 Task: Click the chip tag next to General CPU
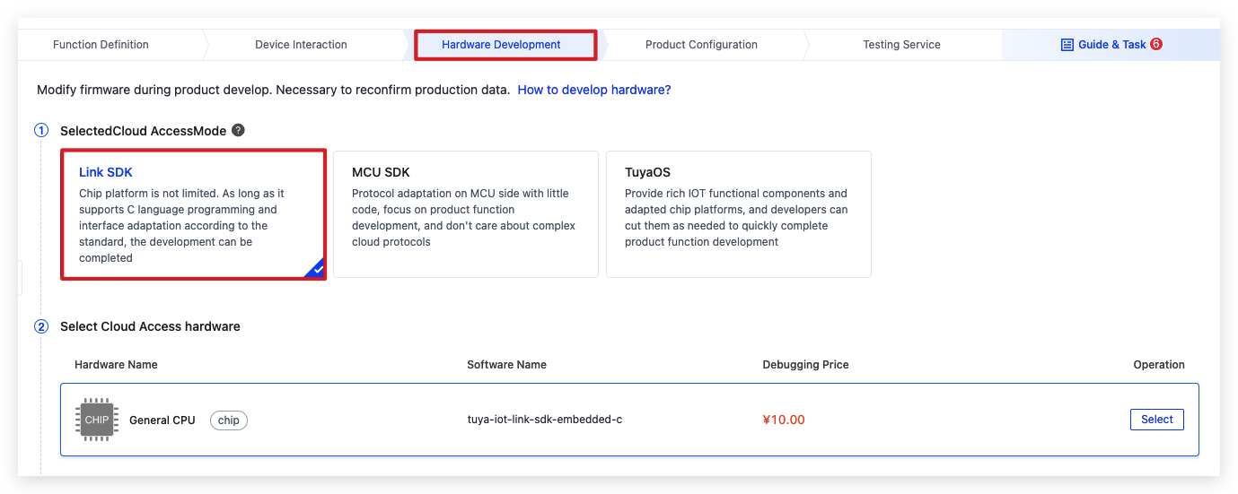229,420
